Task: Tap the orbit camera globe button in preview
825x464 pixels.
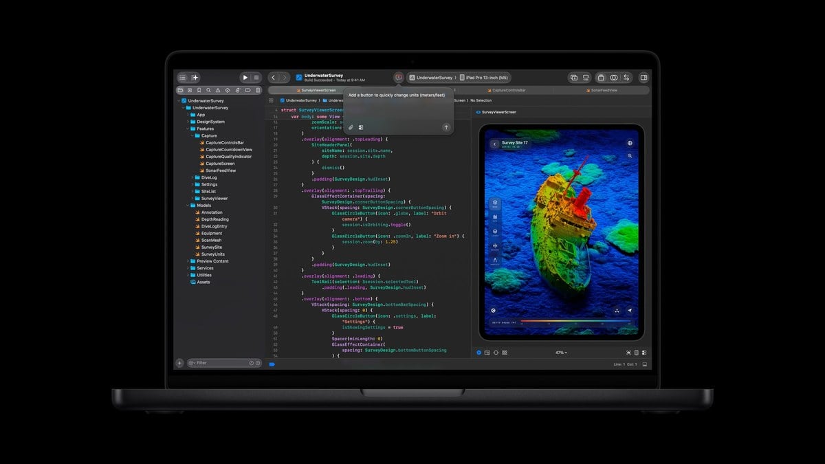Action: (x=630, y=144)
